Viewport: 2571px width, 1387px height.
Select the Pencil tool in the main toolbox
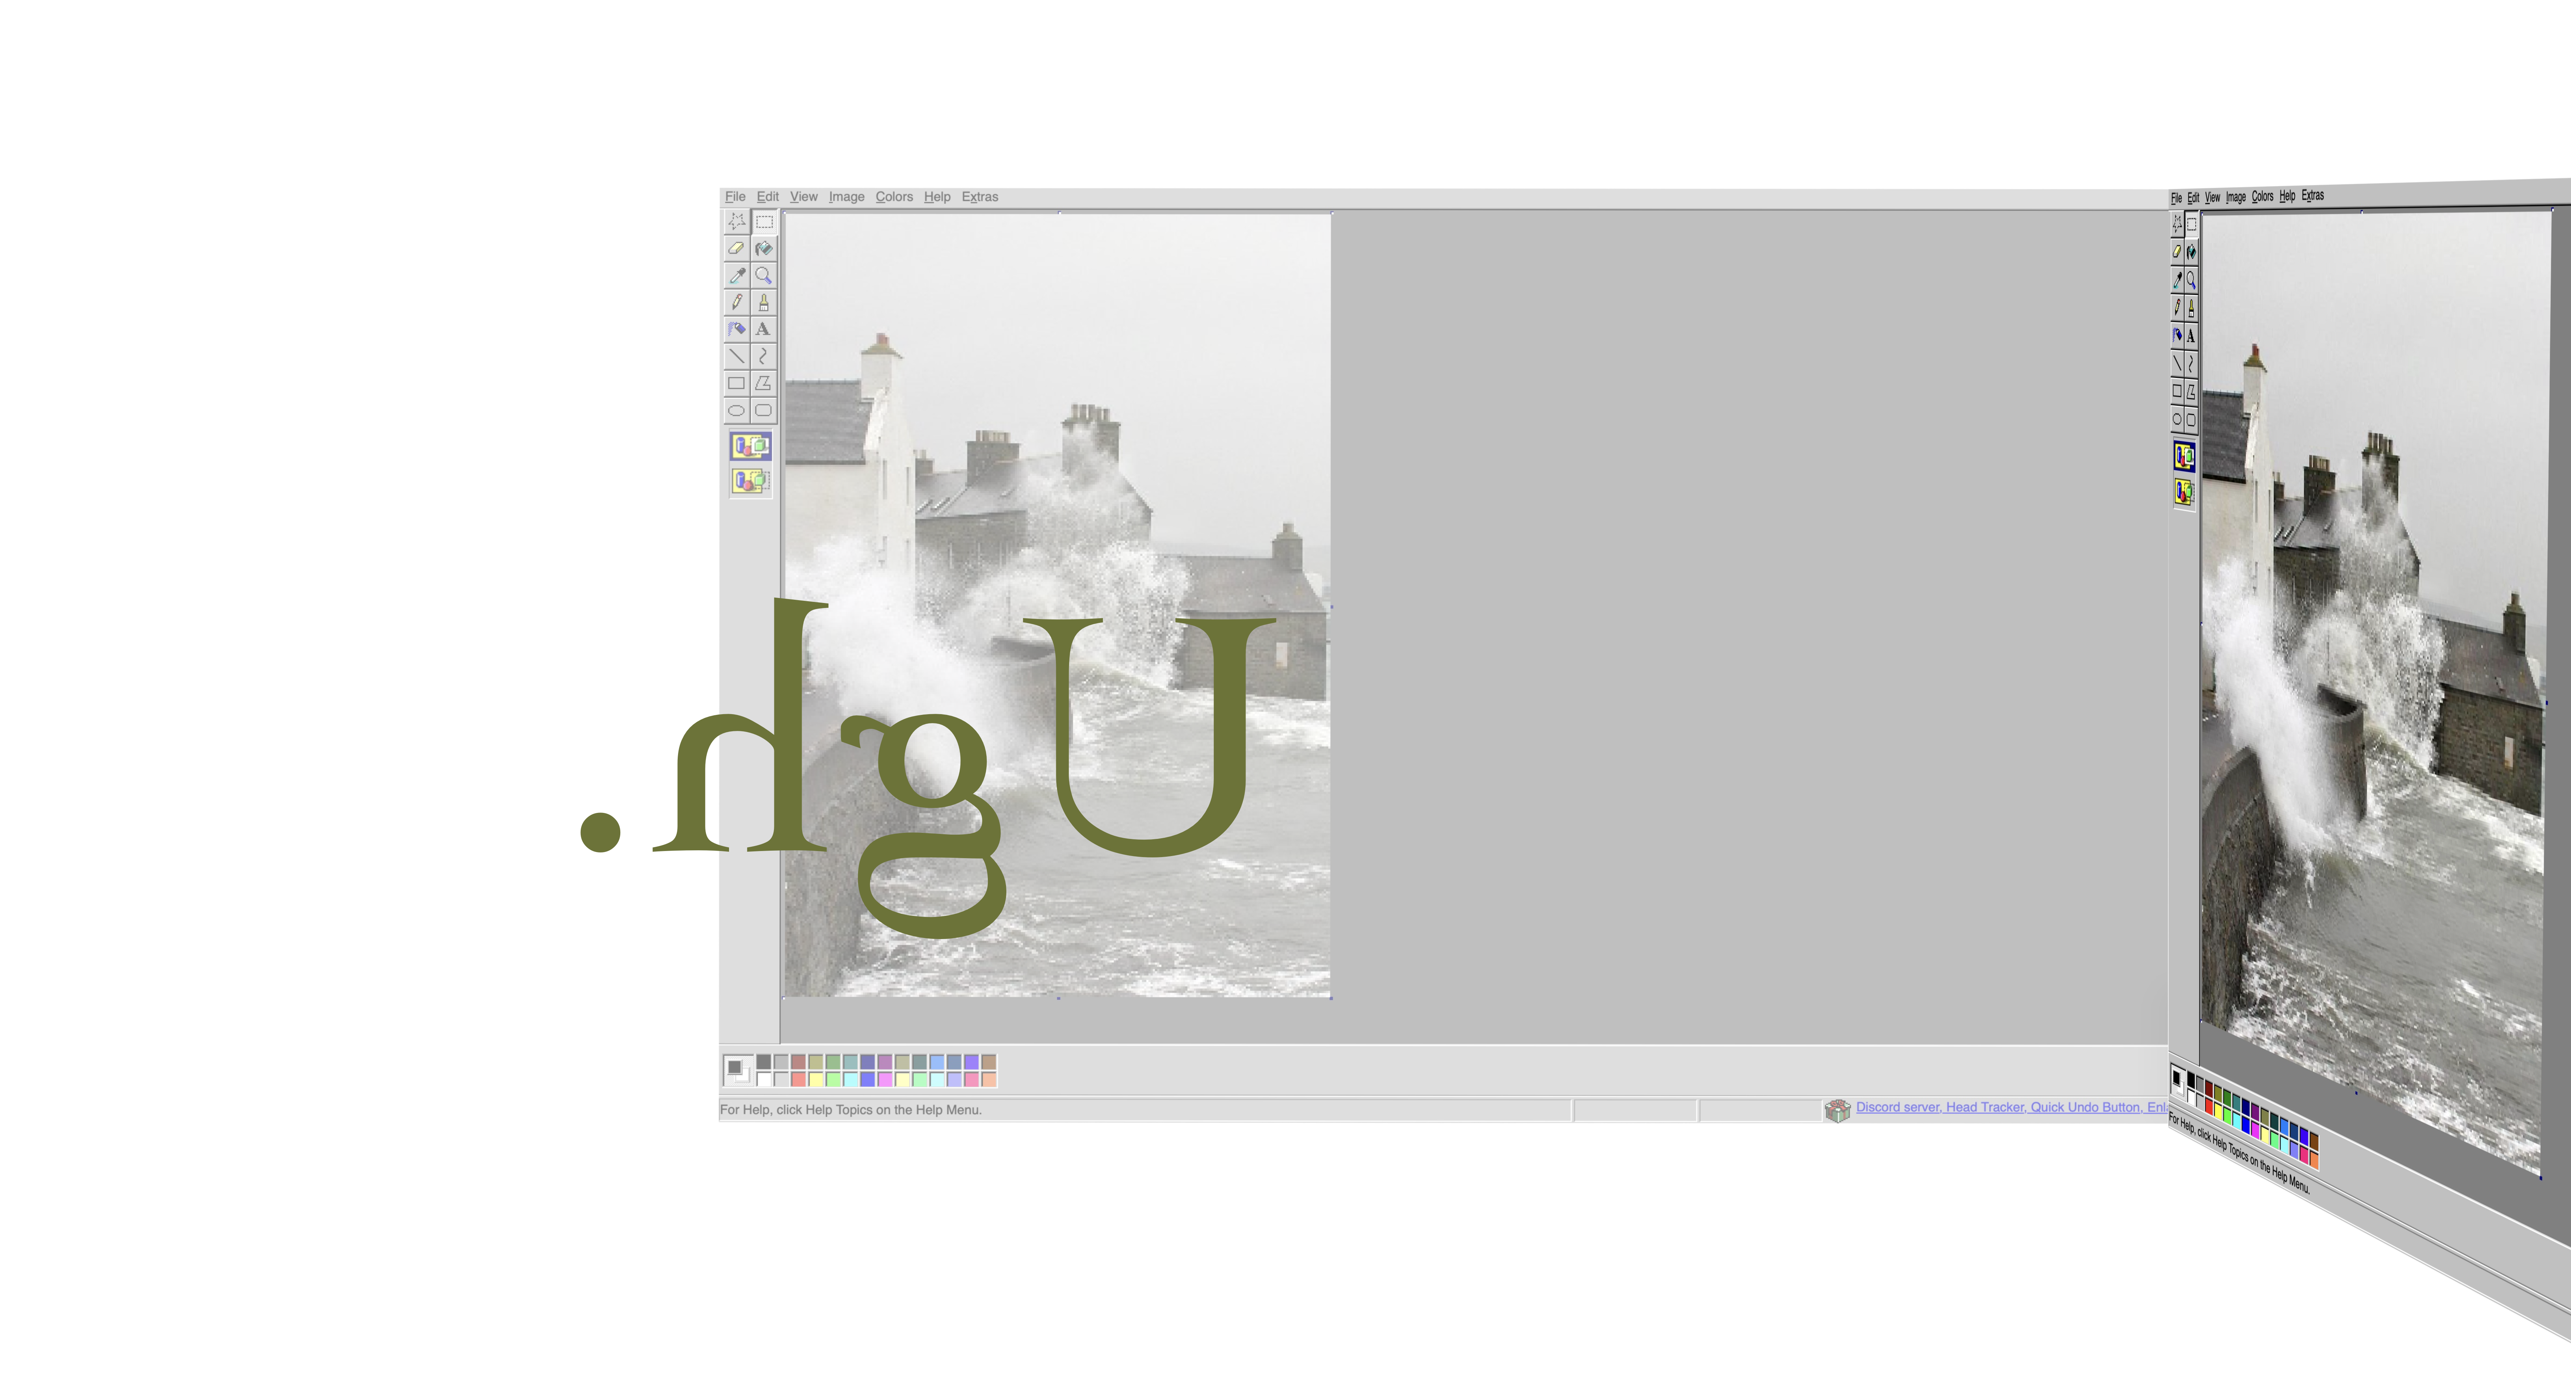737,302
